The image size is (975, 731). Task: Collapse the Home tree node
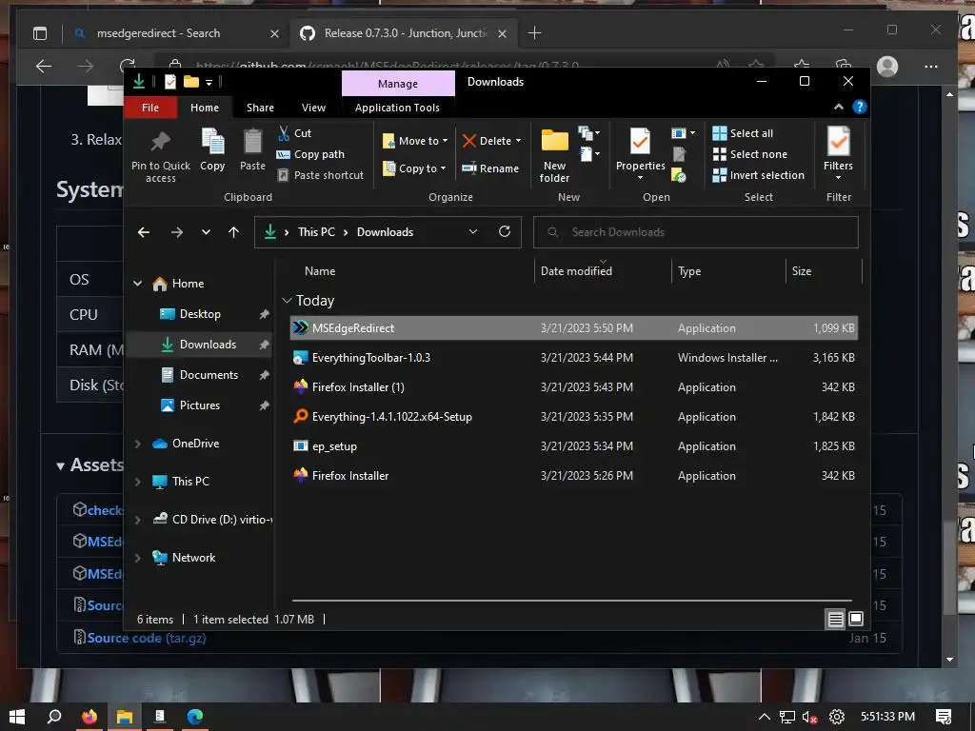137,284
